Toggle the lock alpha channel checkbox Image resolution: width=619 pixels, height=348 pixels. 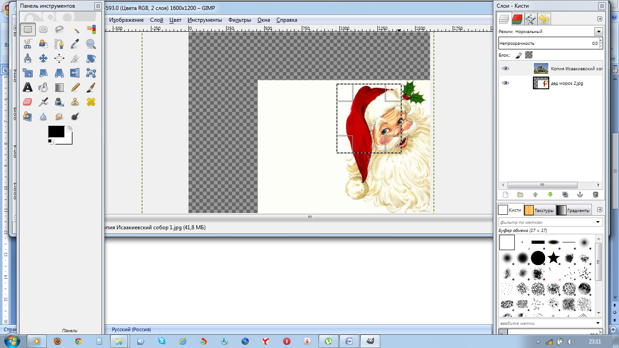pyautogui.click(x=528, y=55)
